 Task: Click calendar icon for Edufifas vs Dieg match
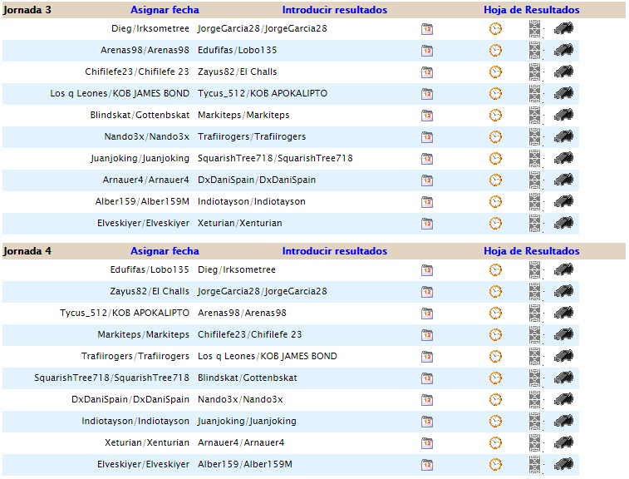427,270
